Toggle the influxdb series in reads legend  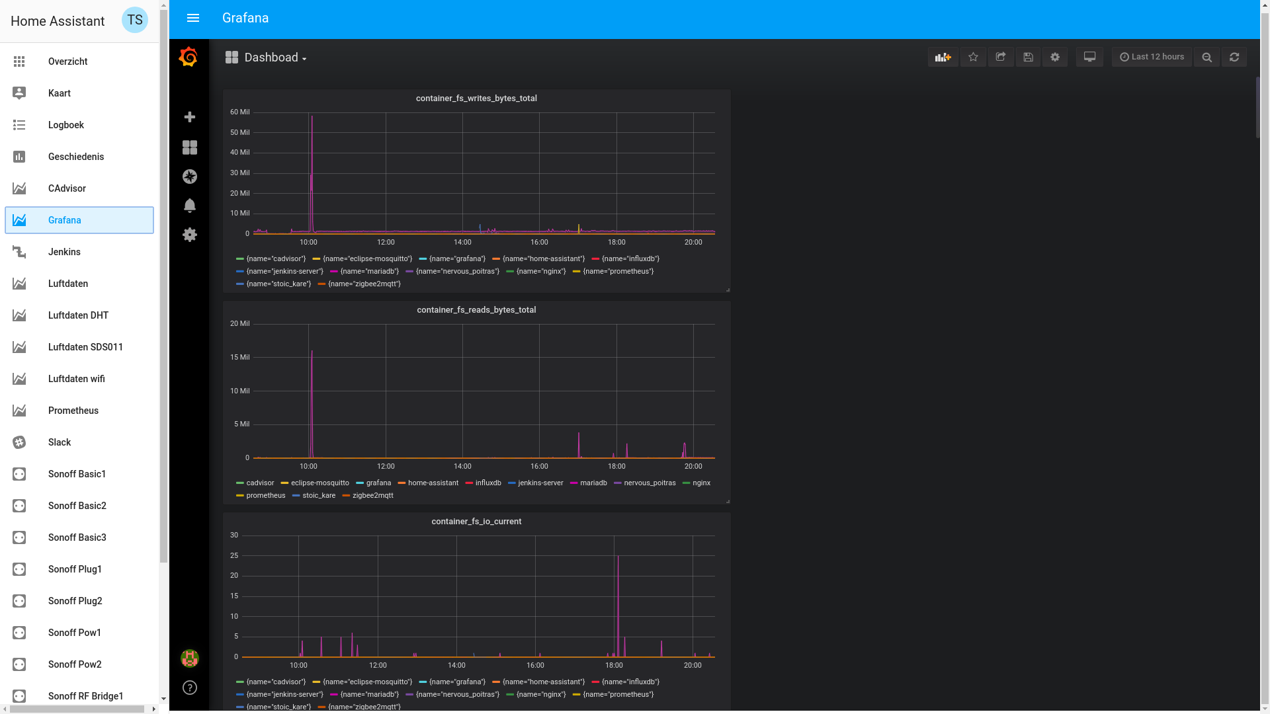coord(487,483)
